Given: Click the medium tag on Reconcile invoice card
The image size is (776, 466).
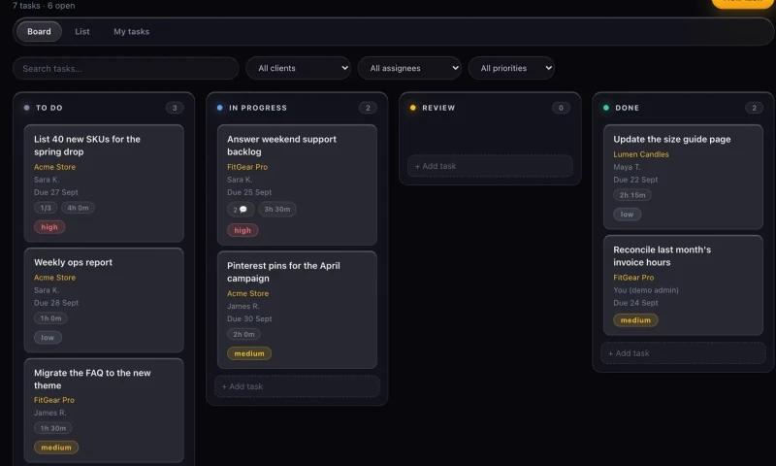Looking at the screenshot, I should (635, 320).
